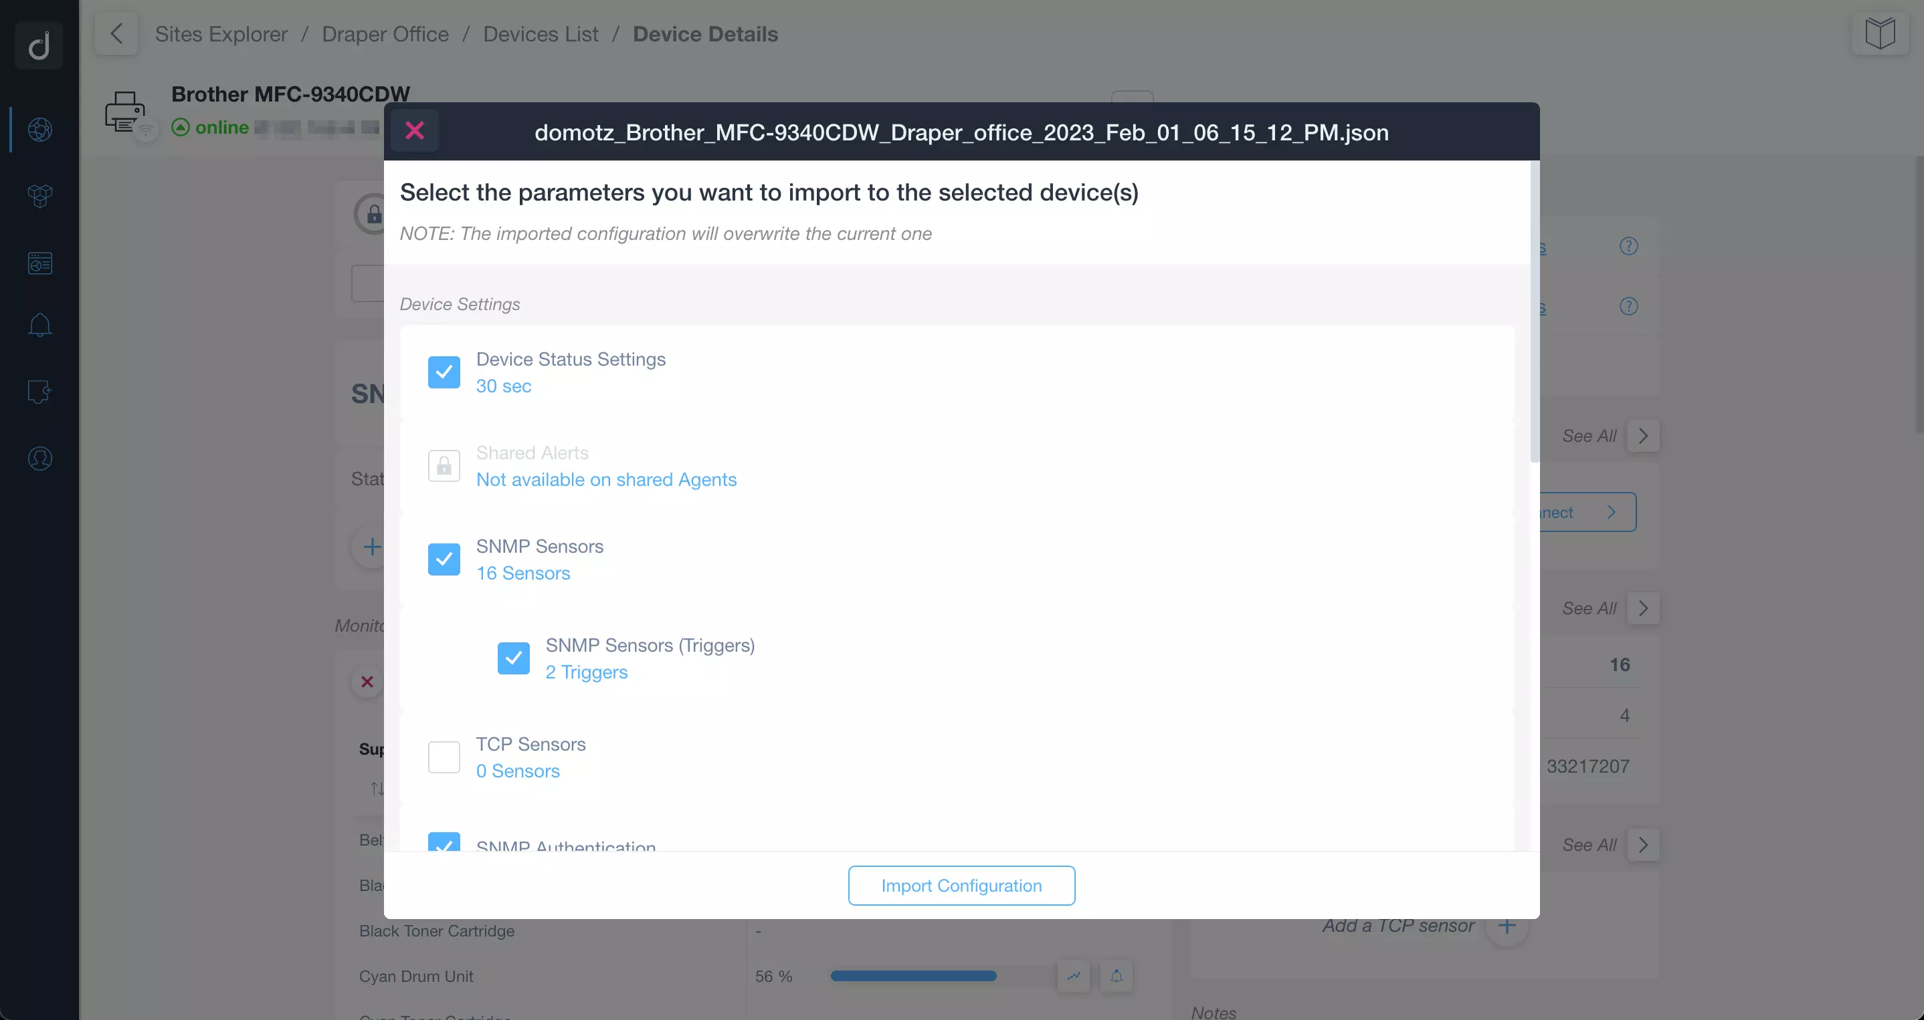This screenshot has height=1020, width=1924.
Task: Expand the third See All chevron
Action: (1643, 846)
